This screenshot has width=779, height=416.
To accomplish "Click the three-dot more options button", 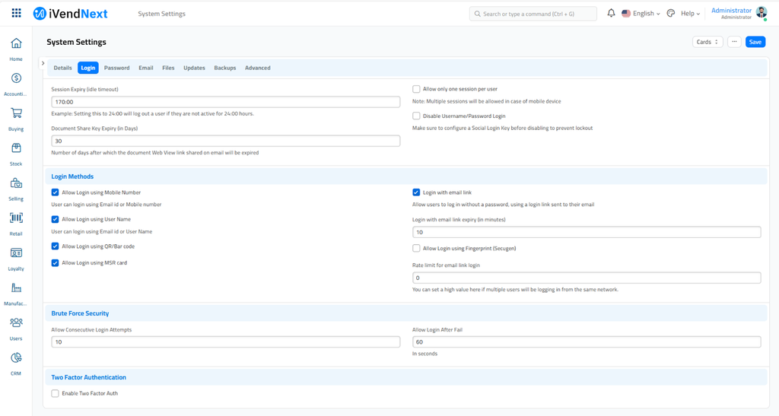I will 734,42.
